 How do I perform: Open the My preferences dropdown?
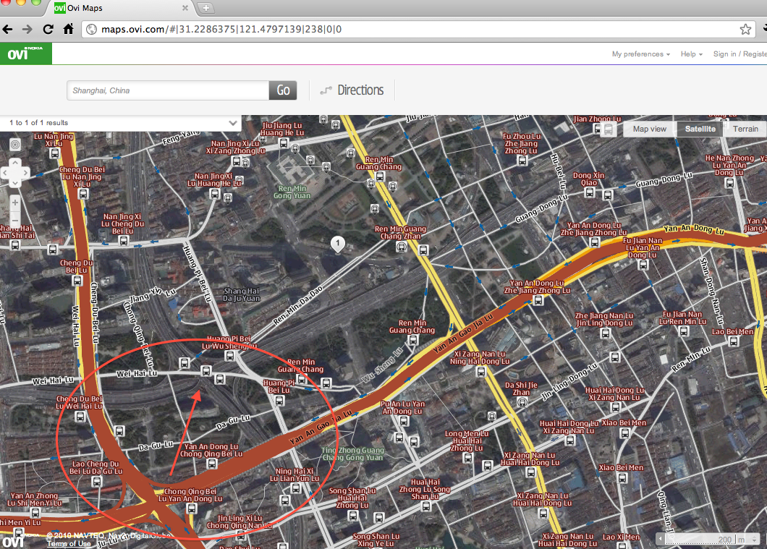[x=640, y=54]
